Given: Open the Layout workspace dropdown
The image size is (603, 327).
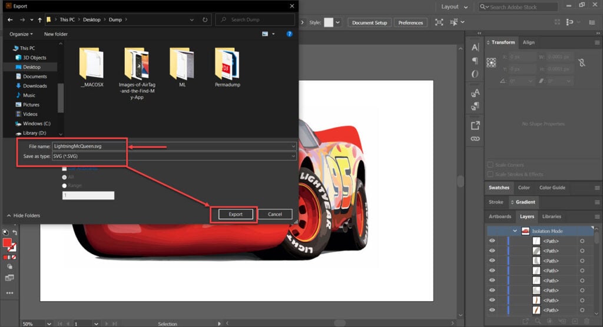Looking at the screenshot, I should click(x=454, y=7).
